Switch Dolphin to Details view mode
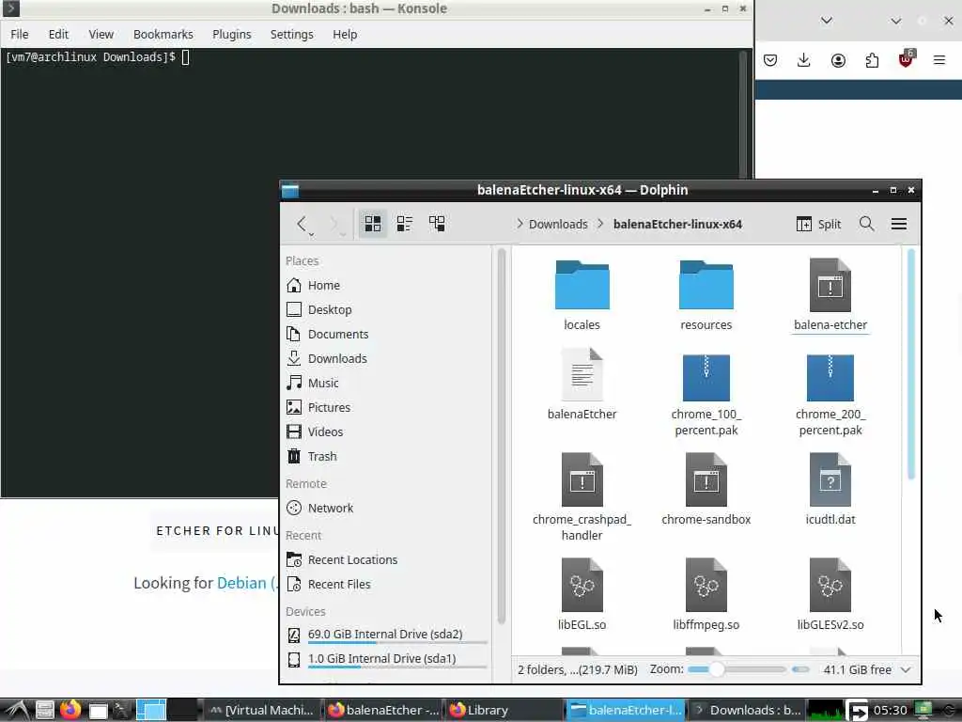Viewport: 962px width, 722px height. [437, 224]
